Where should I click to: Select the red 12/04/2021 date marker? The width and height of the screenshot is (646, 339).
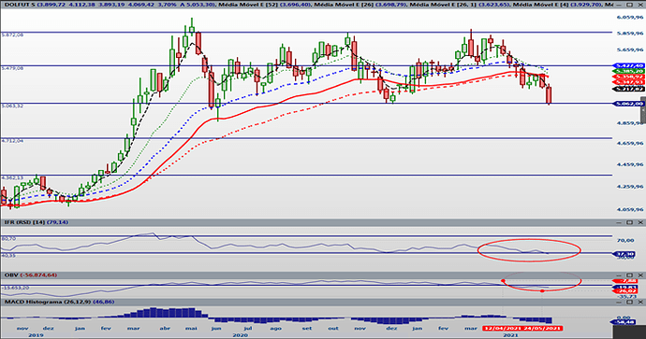pos(503,329)
